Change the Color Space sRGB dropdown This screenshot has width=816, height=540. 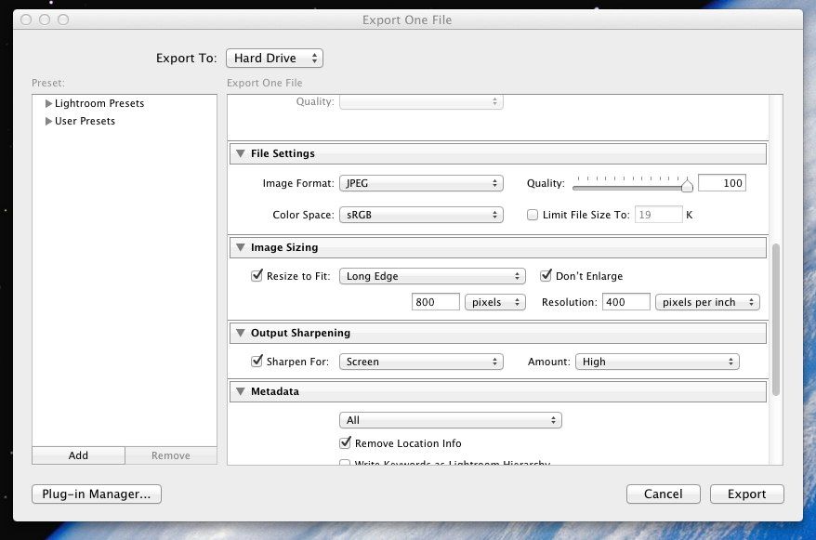click(x=421, y=216)
